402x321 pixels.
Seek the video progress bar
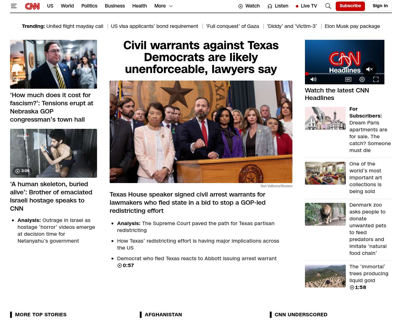(x=345, y=74)
